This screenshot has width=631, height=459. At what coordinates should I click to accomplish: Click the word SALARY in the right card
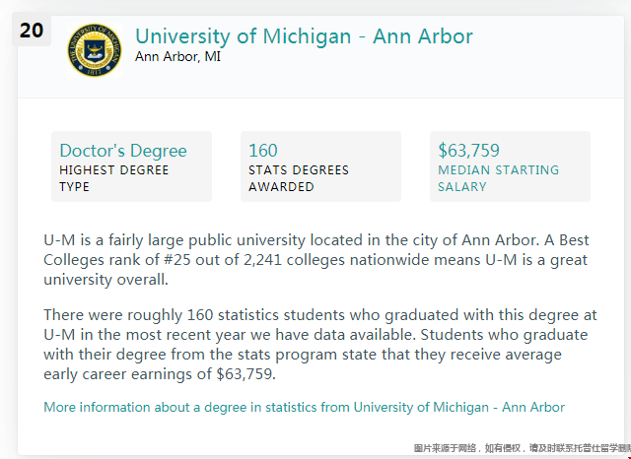pyautogui.click(x=462, y=187)
